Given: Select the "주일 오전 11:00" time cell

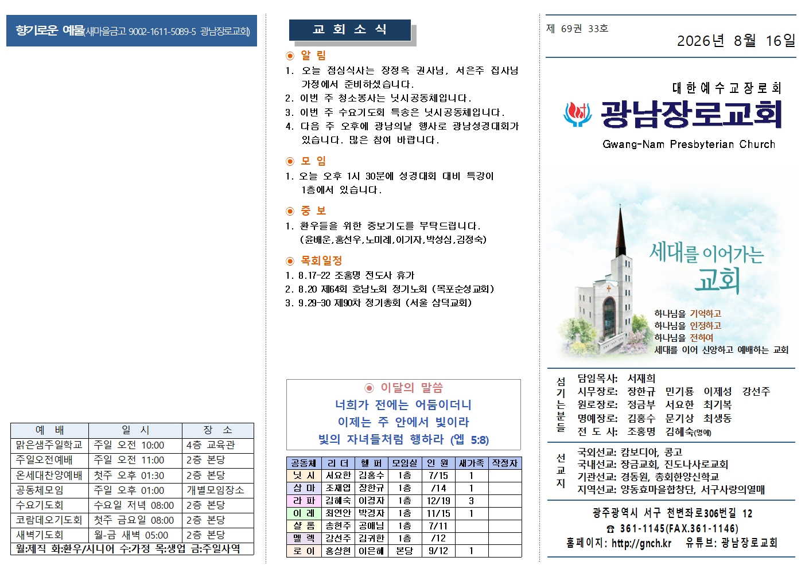Looking at the screenshot, I should click(x=135, y=460).
